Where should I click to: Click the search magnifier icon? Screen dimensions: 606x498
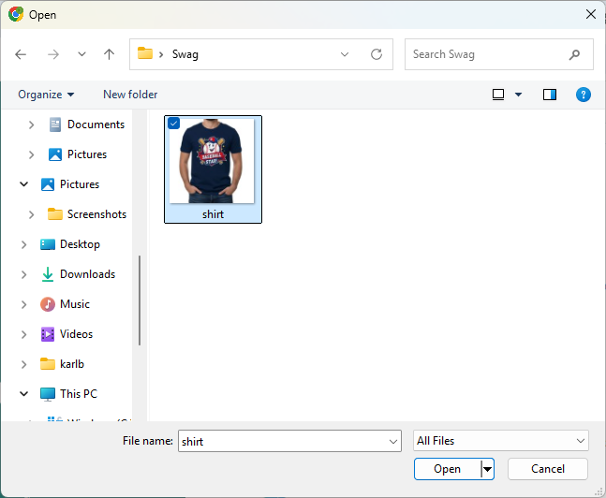tap(575, 54)
